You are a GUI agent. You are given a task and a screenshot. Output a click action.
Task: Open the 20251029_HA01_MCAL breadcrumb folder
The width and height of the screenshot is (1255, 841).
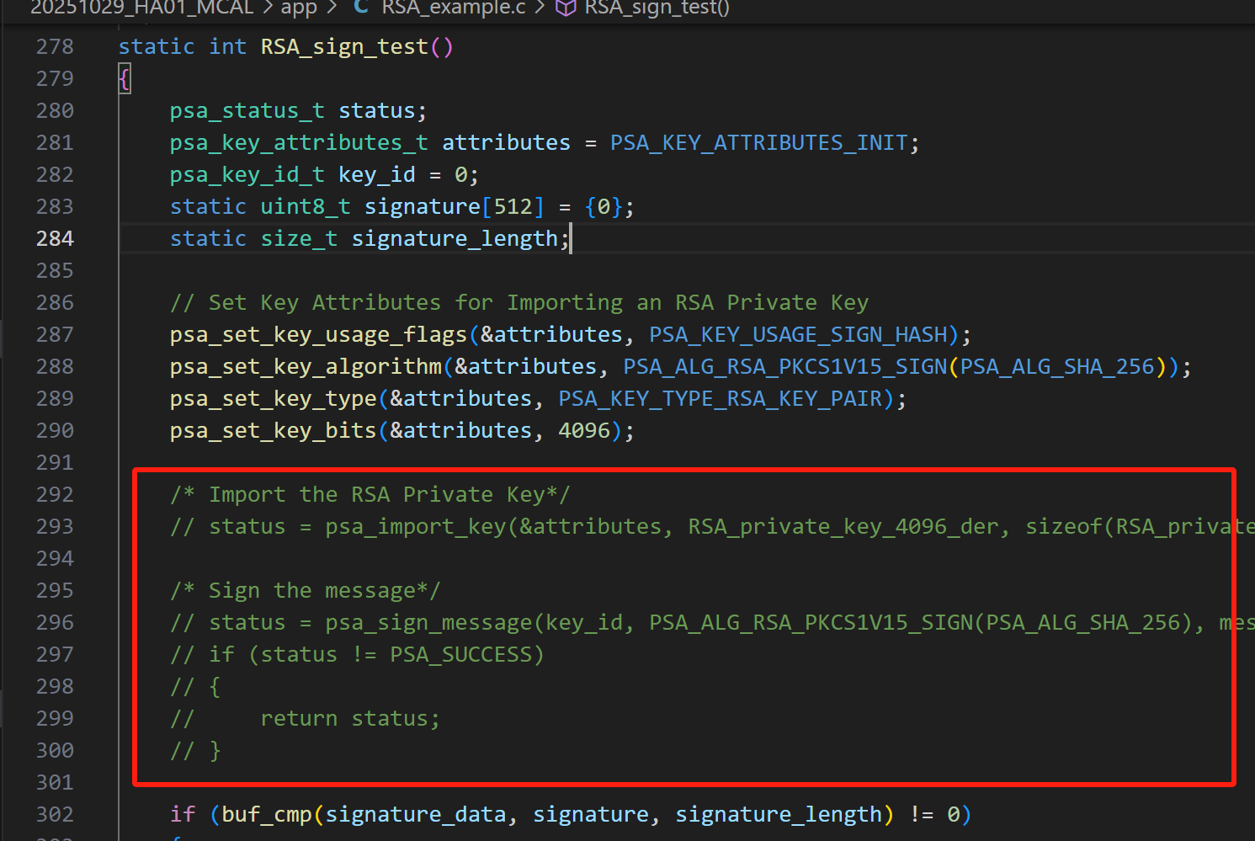(141, 8)
